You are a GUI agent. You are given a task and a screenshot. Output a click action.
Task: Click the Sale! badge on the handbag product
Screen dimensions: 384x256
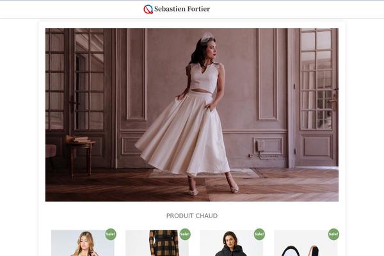tap(333, 234)
